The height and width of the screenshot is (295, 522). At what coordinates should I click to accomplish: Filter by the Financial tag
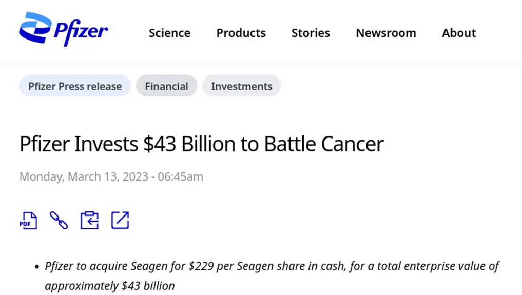coord(166,86)
